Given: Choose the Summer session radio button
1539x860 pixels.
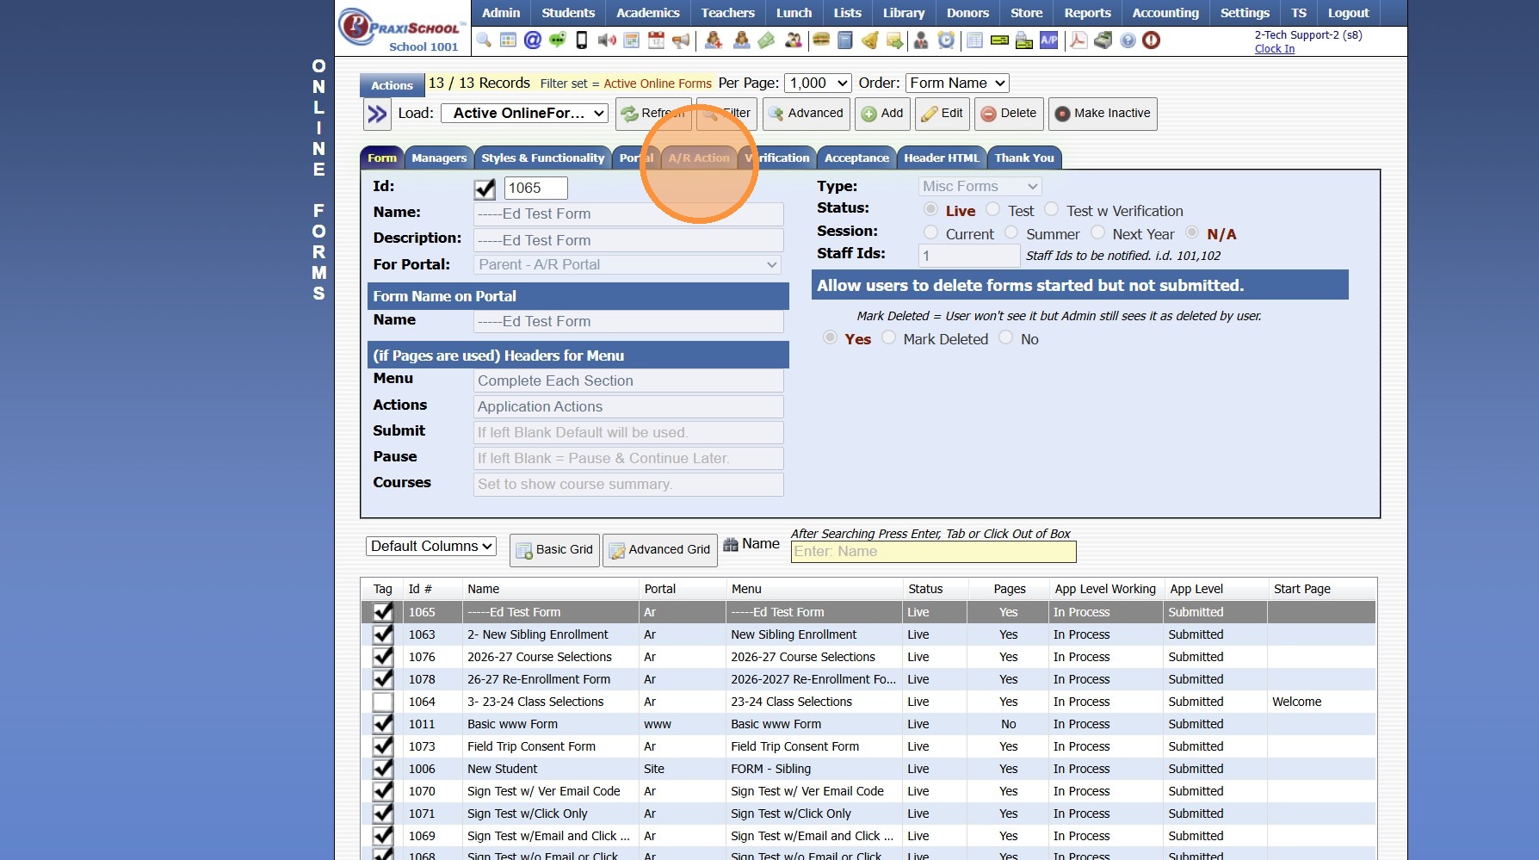Looking at the screenshot, I should [x=1012, y=233].
